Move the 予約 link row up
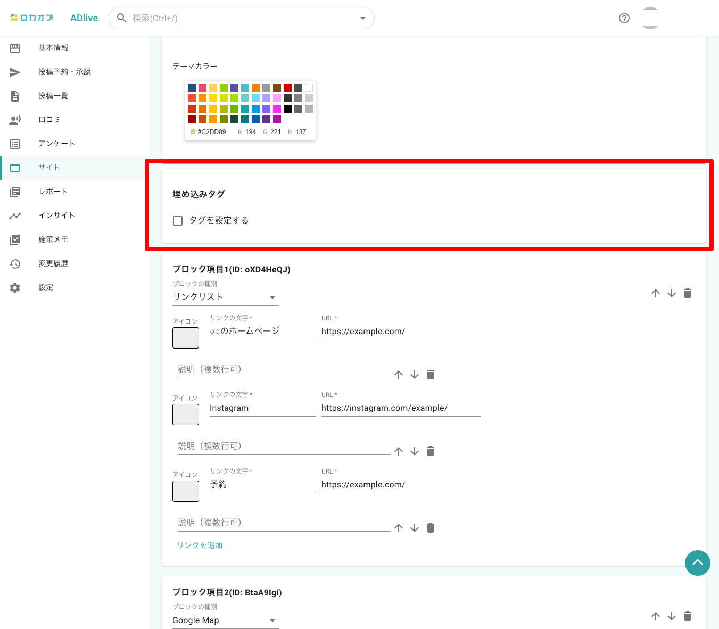The width and height of the screenshot is (719, 629). tap(399, 528)
